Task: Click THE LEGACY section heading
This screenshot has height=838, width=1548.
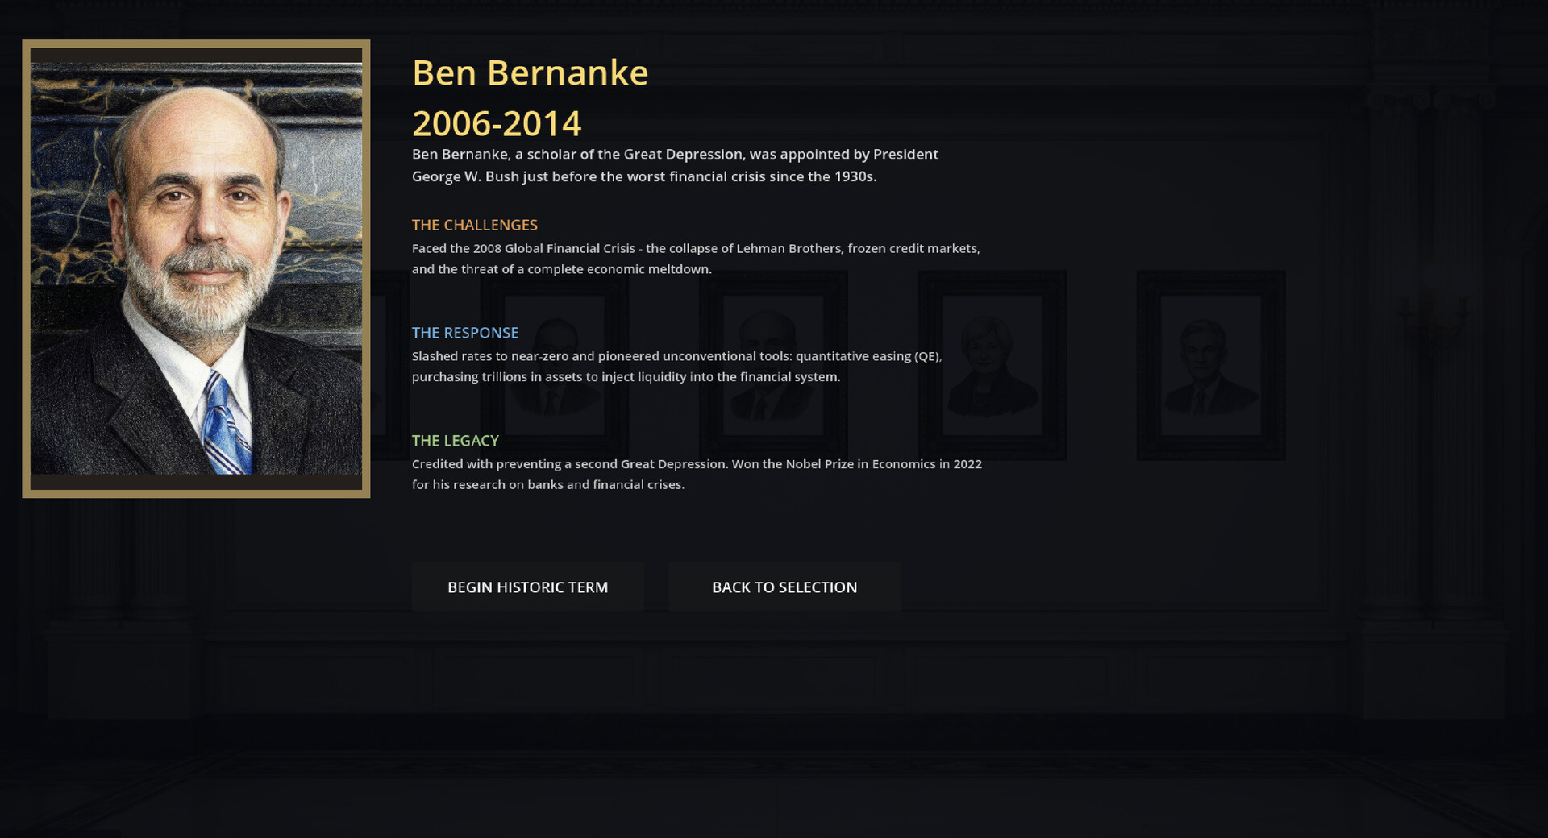Action: [x=455, y=440]
